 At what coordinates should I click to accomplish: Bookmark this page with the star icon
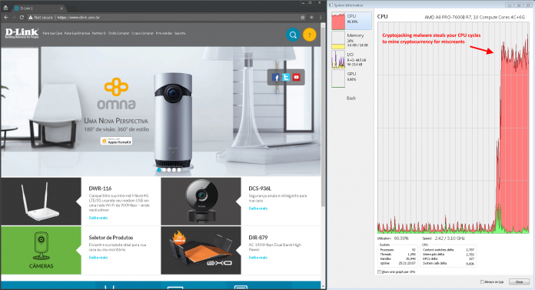302,17
